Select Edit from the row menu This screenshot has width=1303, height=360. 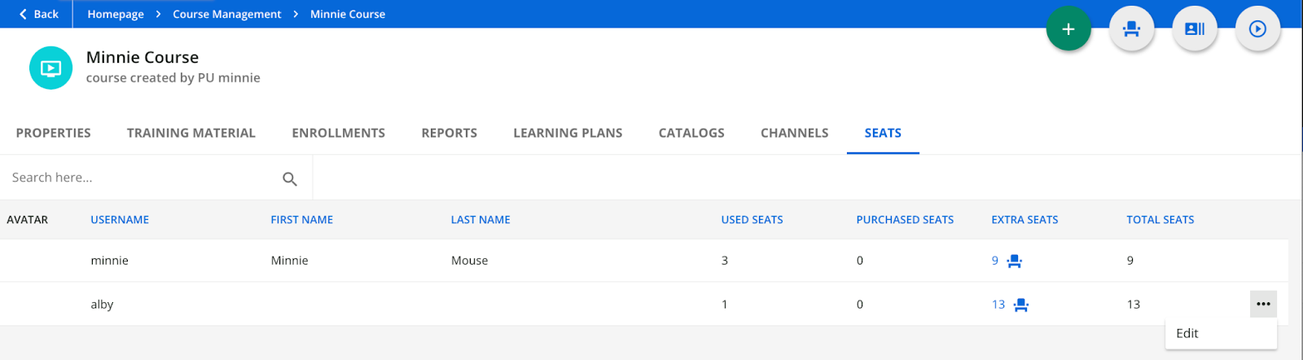click(x=1187, y=333)
